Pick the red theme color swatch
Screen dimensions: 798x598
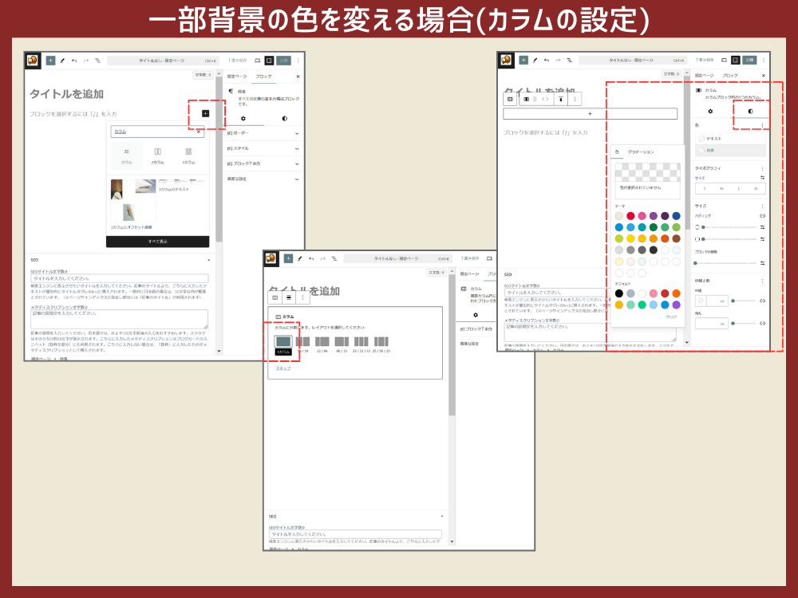point(630,216)
